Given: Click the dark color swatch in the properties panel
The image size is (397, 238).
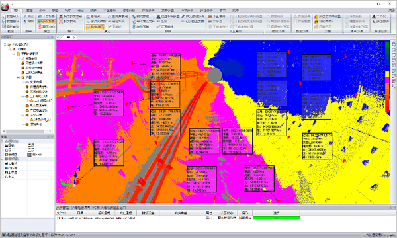Looking at the screenshot, I should tap(29, 155).
